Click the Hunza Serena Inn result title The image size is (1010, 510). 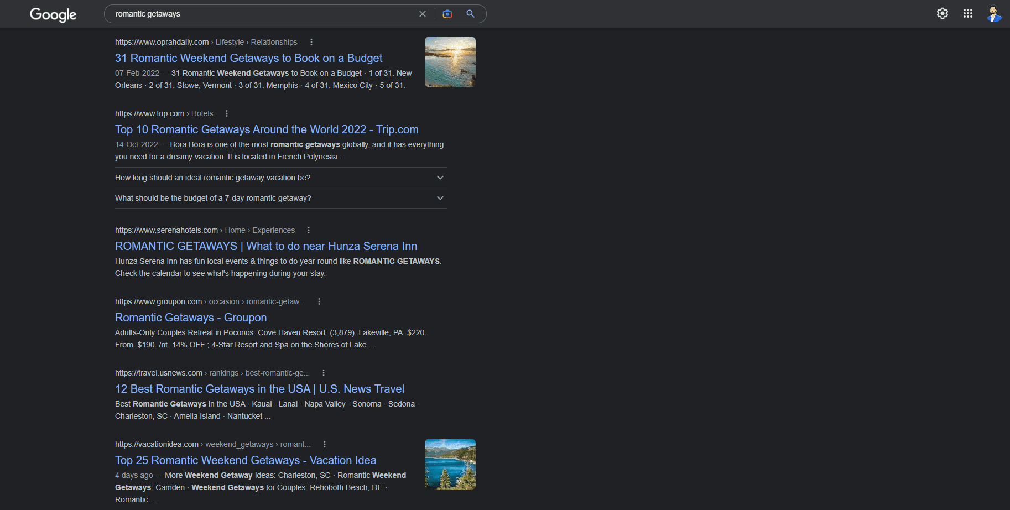265,246
